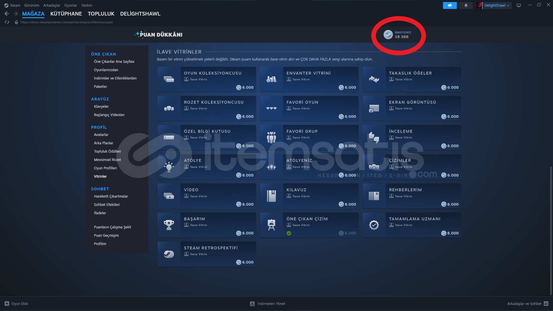The height and width of the screenshot is (311, 553).
Task: Open the Big Picture mode monitor icon
Action: 518,5
